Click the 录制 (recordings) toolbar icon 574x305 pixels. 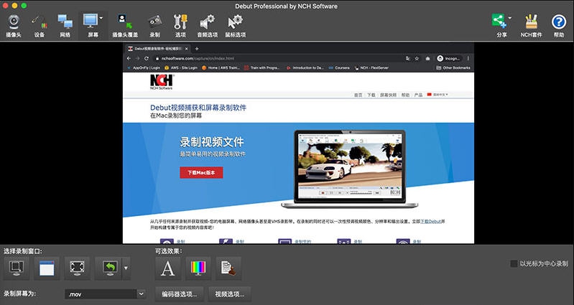point(154,24)
